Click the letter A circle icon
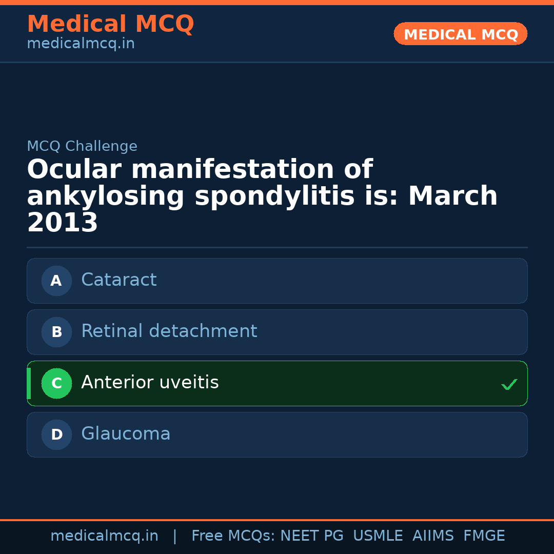The width and height of the screenshot is (554, 554). pyautogui.click(x=56, y=281)
